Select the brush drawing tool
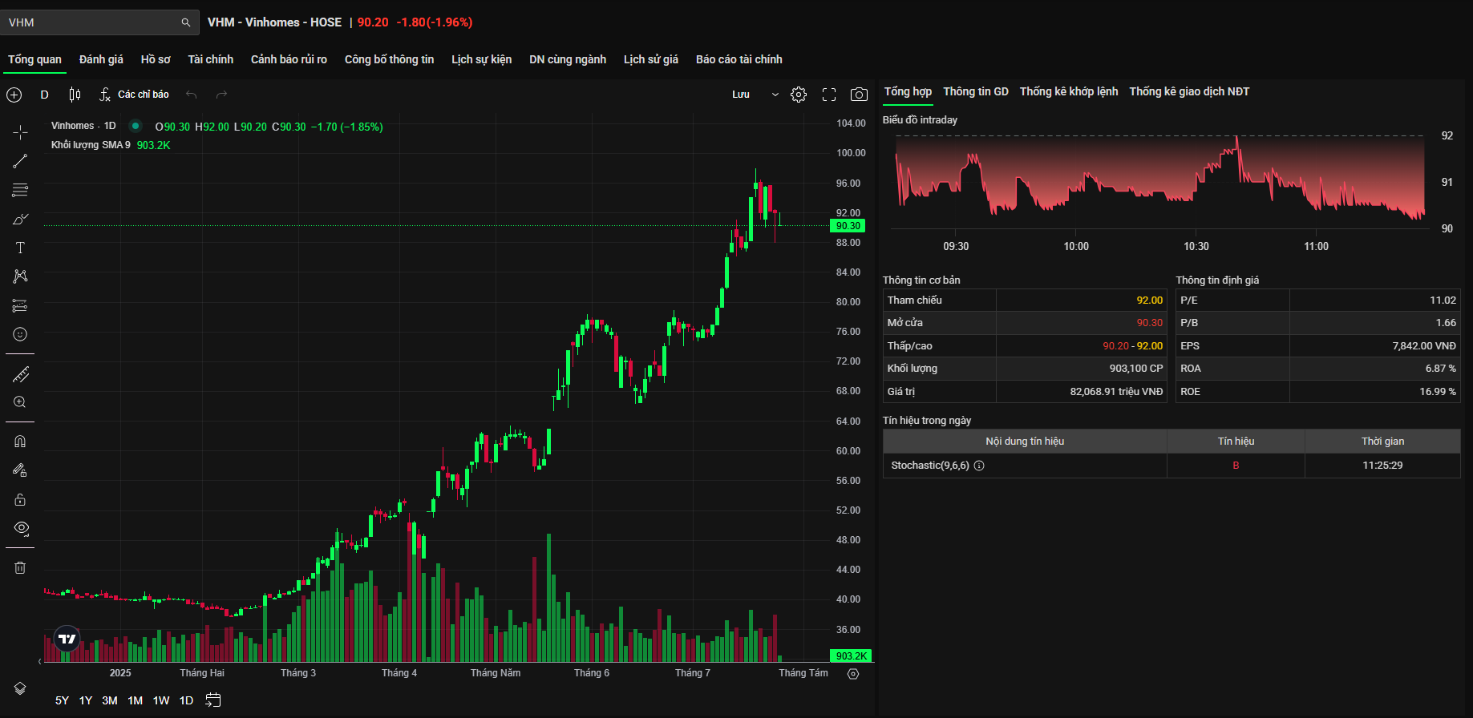The width and height of the screenshot is (1473, 718). pos(20,219)
